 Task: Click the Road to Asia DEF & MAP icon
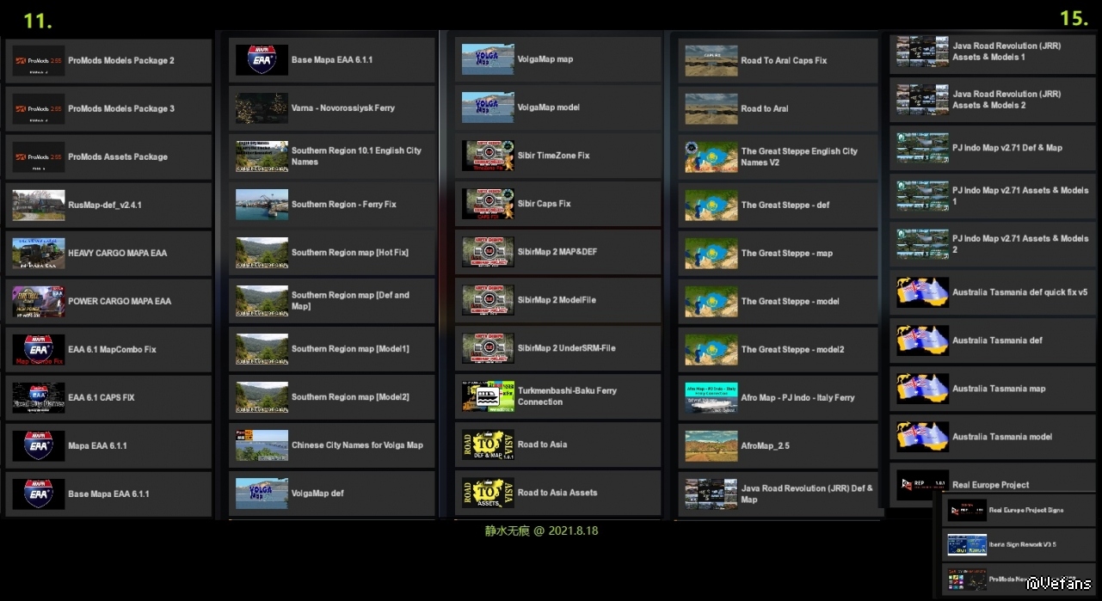coord(488,445)
